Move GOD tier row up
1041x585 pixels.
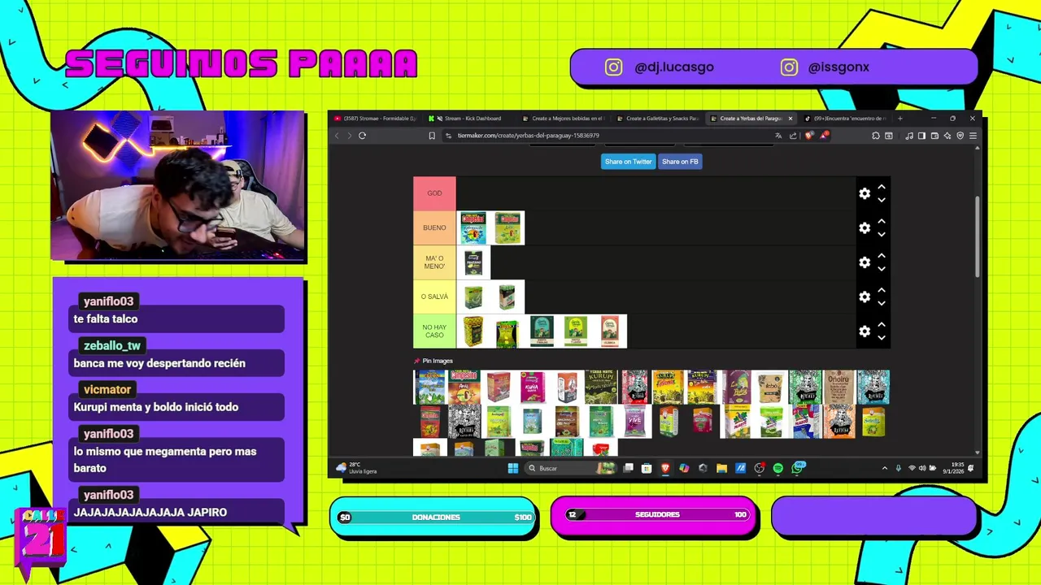point(882,188)
